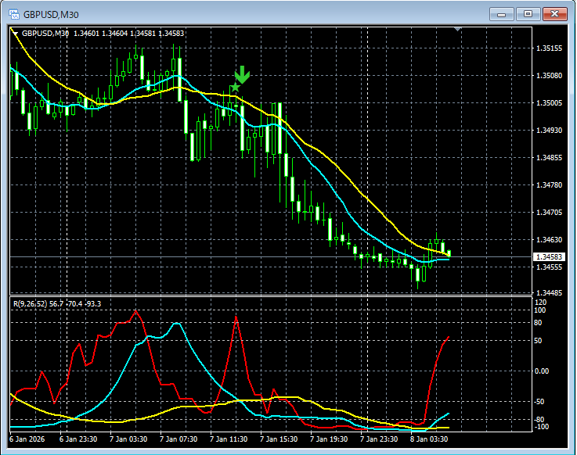Click the indicator scale value 120
Viewport: 577px width, 455px height.
[x=540, y=303]
